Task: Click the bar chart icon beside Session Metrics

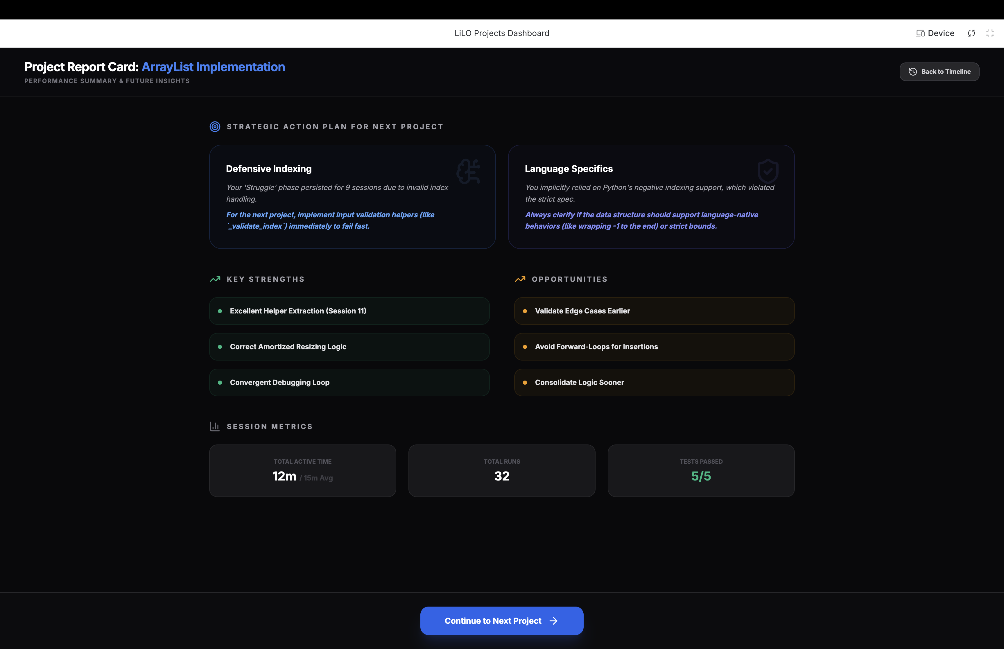Action: click(x=215, y=426)
